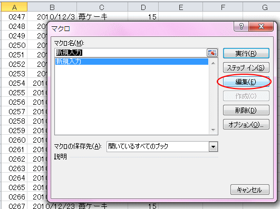Select column C header
Image resolution: width=280 pixels, height=209 pixels.
pyautogui.click(x=102, y=7)
